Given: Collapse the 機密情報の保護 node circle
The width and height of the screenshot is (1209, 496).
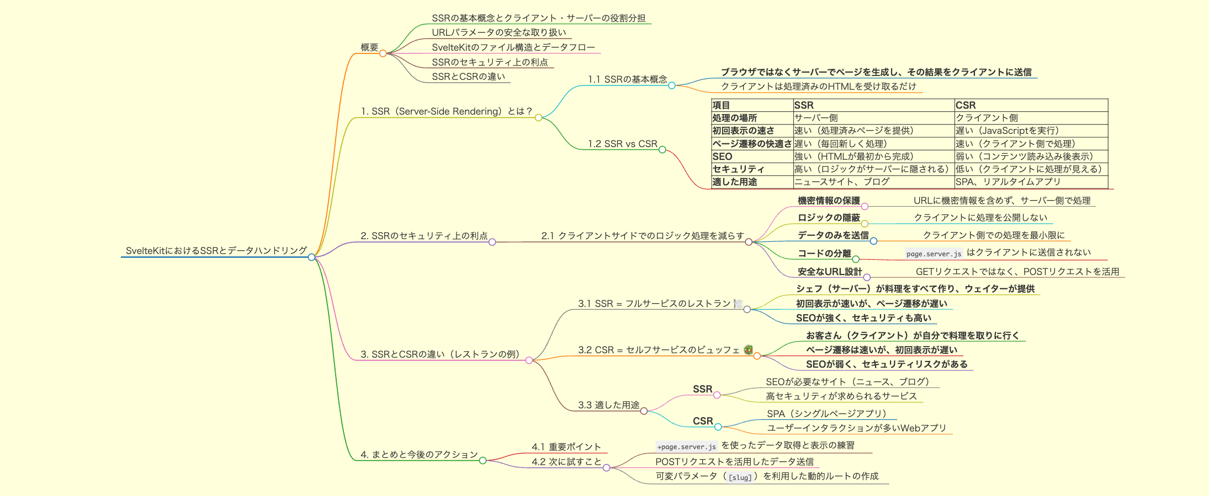Looking at the screenshot, I should 865,207.
